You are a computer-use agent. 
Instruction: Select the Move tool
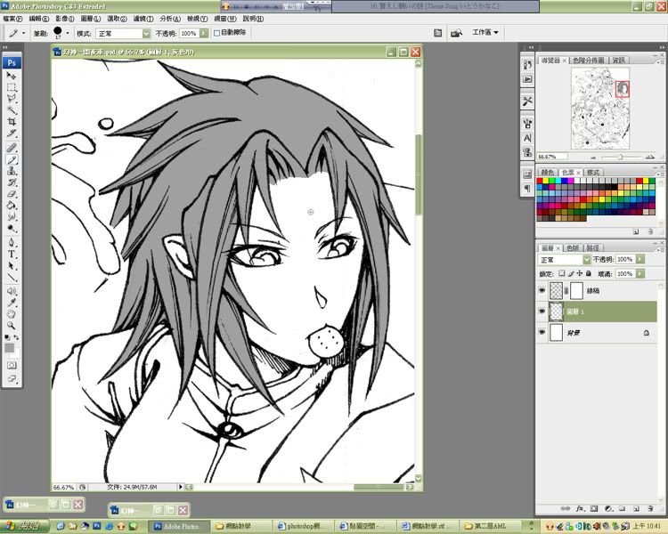[12, 77]
